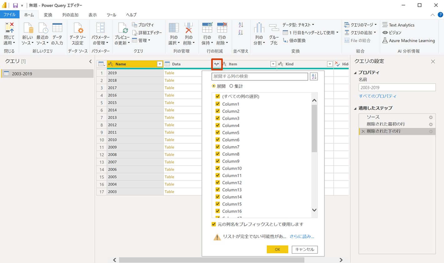Open the 管理 (Manage) dropdown
This screenshot has height=263, width=444.
click(x=141, y=40)
